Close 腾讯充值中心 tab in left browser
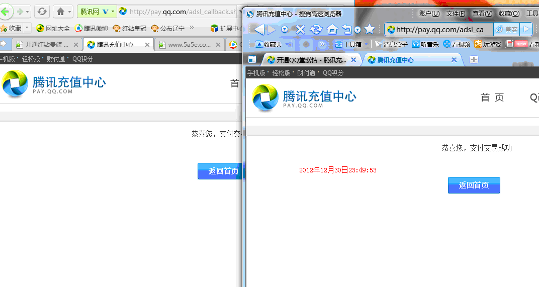The height and width of the screenshot is (287, 539). tap(147, 45)
